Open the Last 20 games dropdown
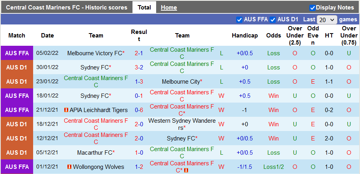 (x=327, y=19)
